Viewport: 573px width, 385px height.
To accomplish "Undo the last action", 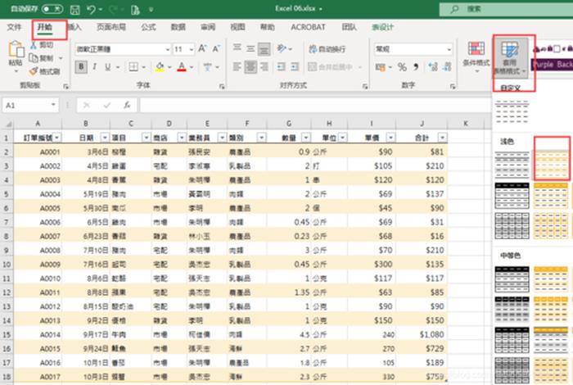I will coord(92,10).
